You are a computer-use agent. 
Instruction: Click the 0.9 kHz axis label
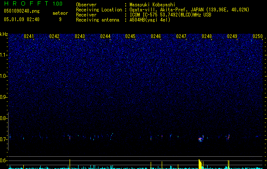[x=3, y=97]
